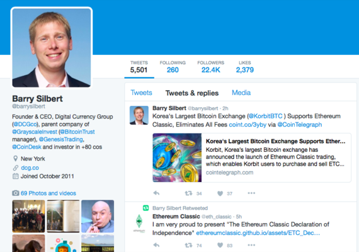Like the Ethereum Classic tweet
359x252 pixels.
click(220, 245)
